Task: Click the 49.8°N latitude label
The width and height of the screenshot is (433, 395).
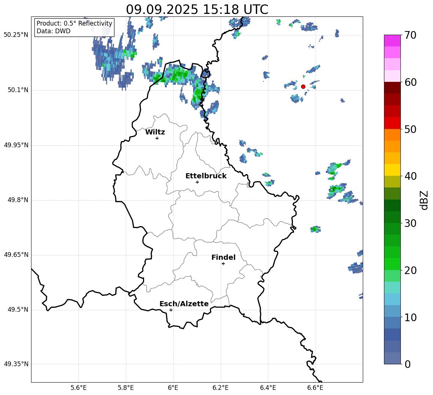Action: [18, 200]
